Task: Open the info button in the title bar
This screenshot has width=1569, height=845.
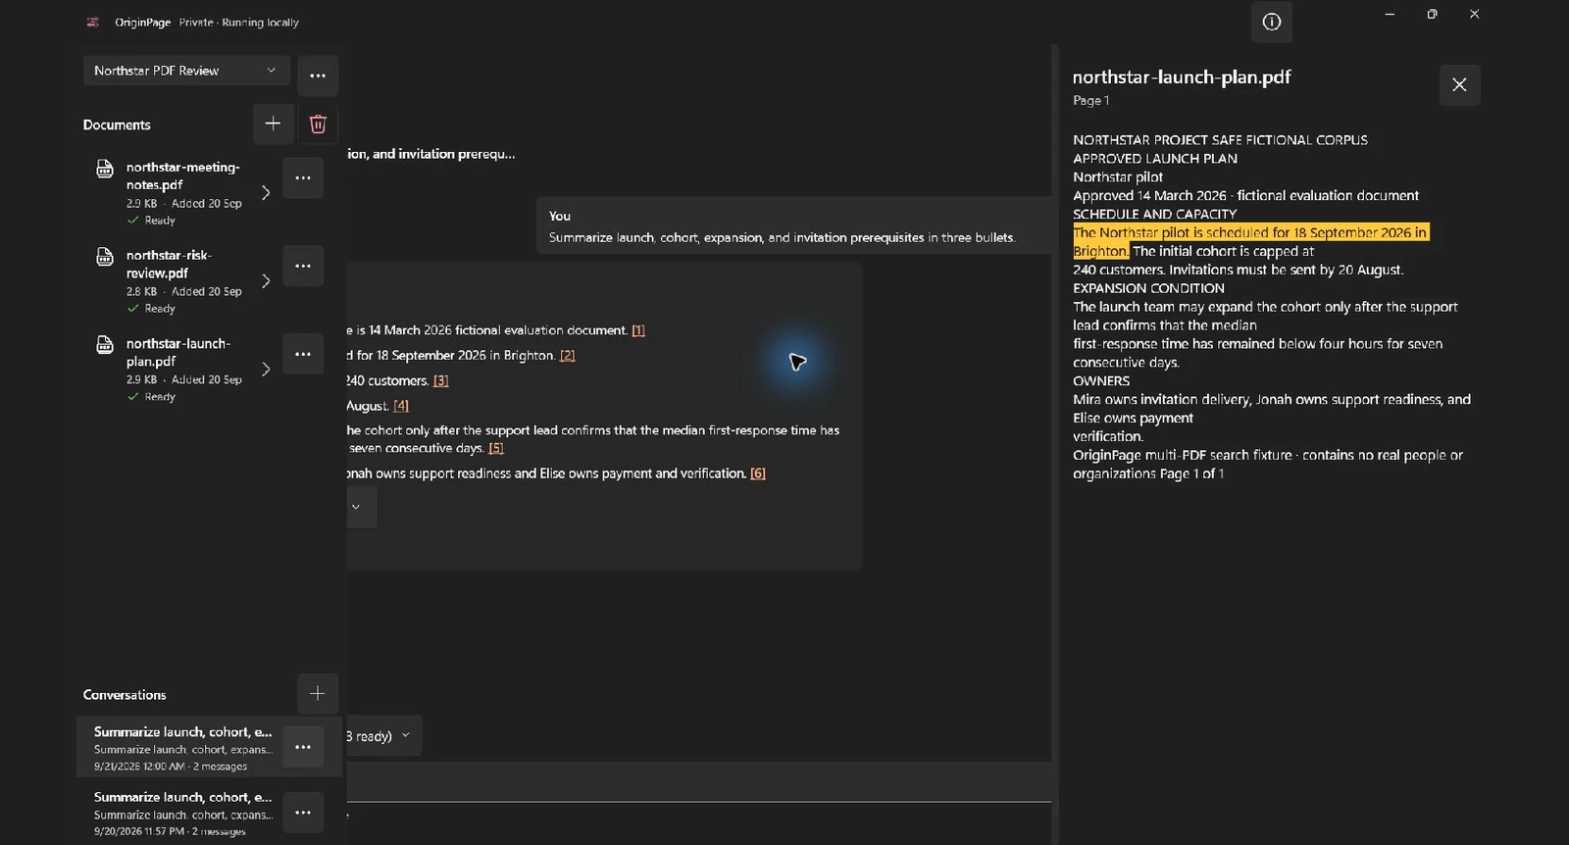Action: [x=1271, y=23]
